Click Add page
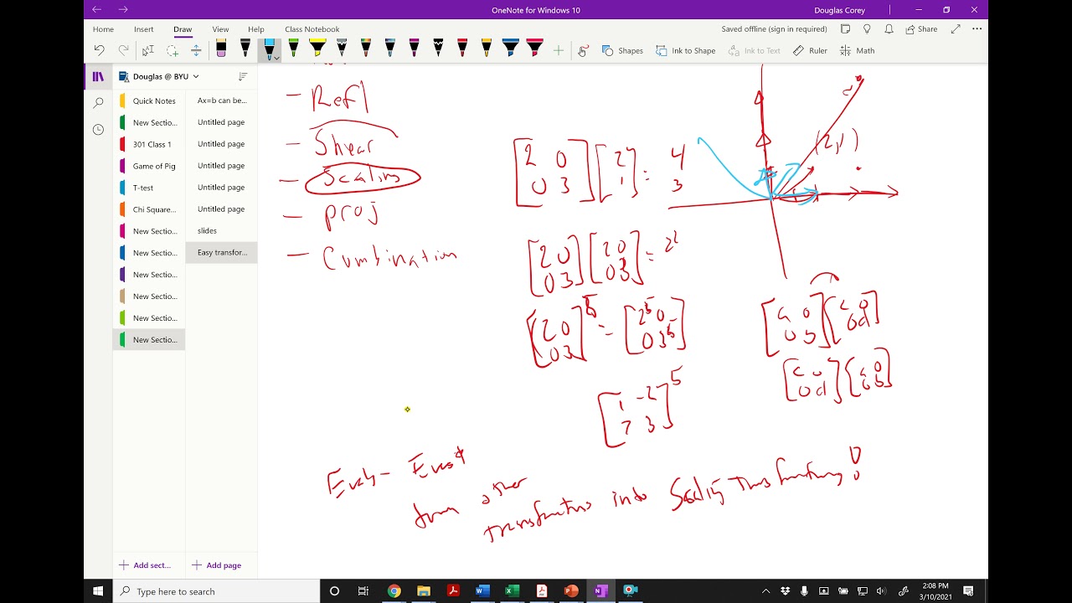The image size is (1072, 603). [x=217, y=565]
